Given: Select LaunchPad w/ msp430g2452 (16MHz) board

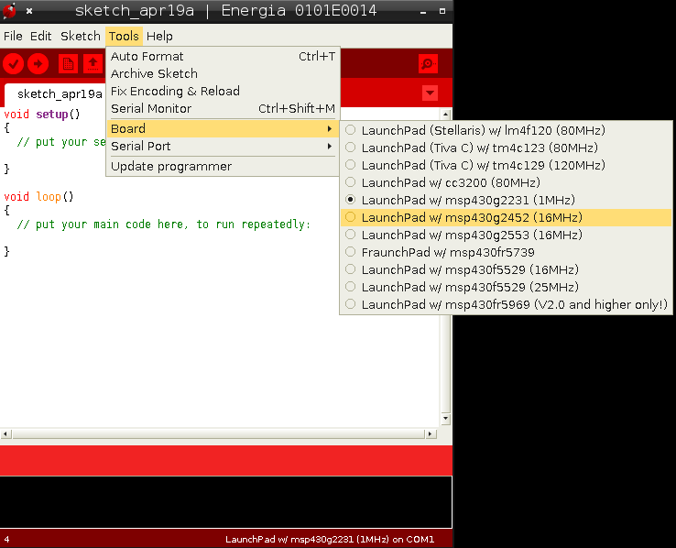Looking at the screenshot, I should (x=506, y=217).
